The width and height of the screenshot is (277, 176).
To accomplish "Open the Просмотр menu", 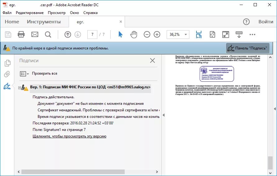I will pos(57,13).
